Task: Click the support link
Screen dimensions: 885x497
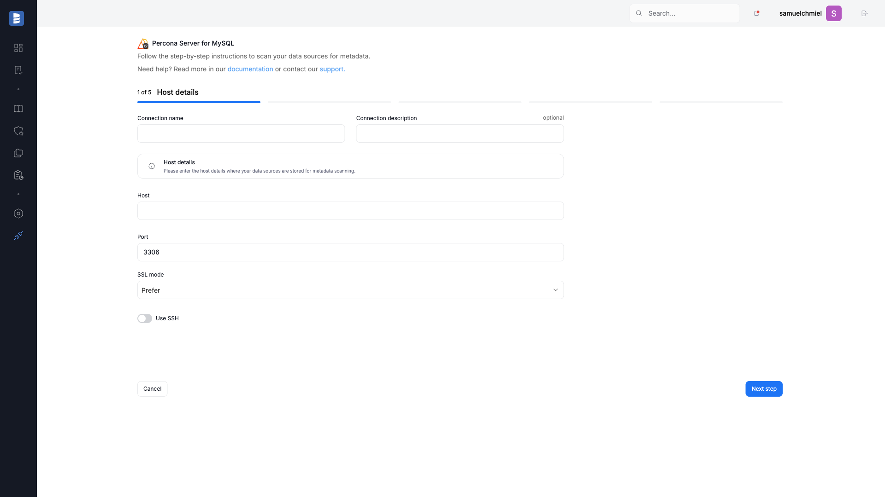Action: tap(332, 69)
